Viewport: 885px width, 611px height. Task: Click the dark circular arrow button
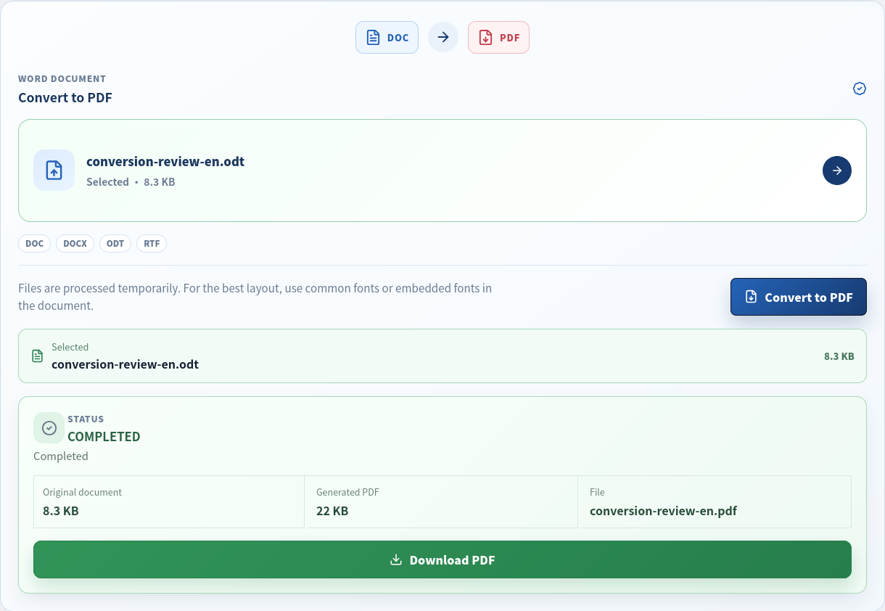click(836, 171)
